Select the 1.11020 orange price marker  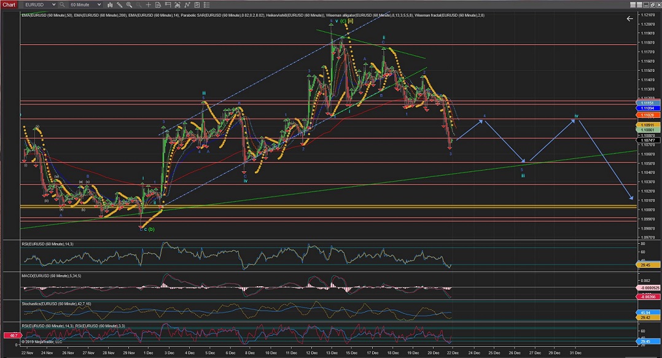648,115
